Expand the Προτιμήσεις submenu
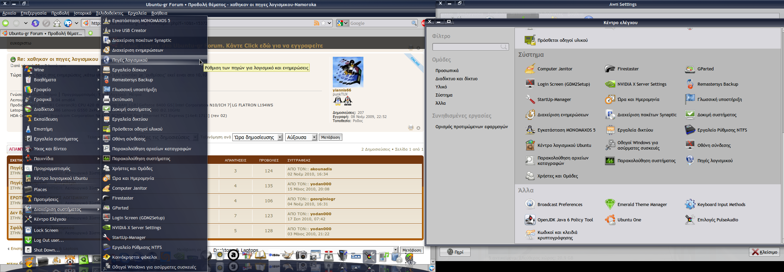Image resolution: width=784 pixels, height=272 pixels. click(x=62, y=199)
